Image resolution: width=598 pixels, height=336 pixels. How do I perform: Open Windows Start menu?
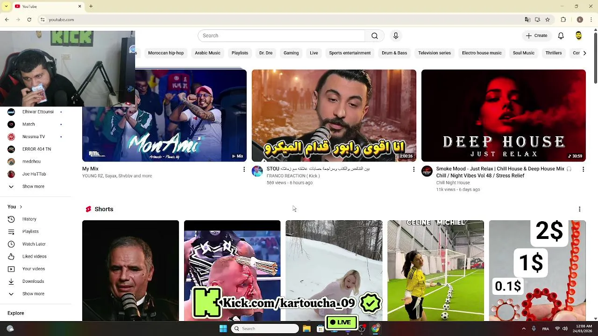point(223,329)
